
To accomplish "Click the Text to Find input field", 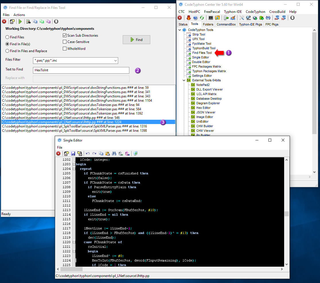I will pos(81,70).
